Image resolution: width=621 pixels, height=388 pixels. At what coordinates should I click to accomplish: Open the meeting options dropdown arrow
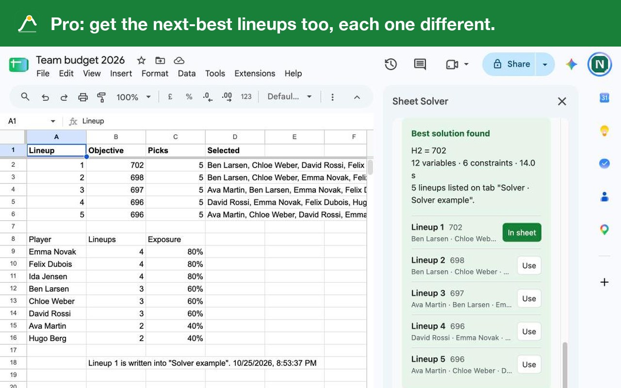[466, 64]
